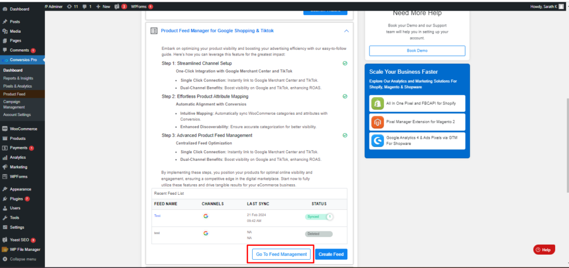Click the Media icon in sidebar
This screenshot has width=569, height=268.
tap(4, 32)
